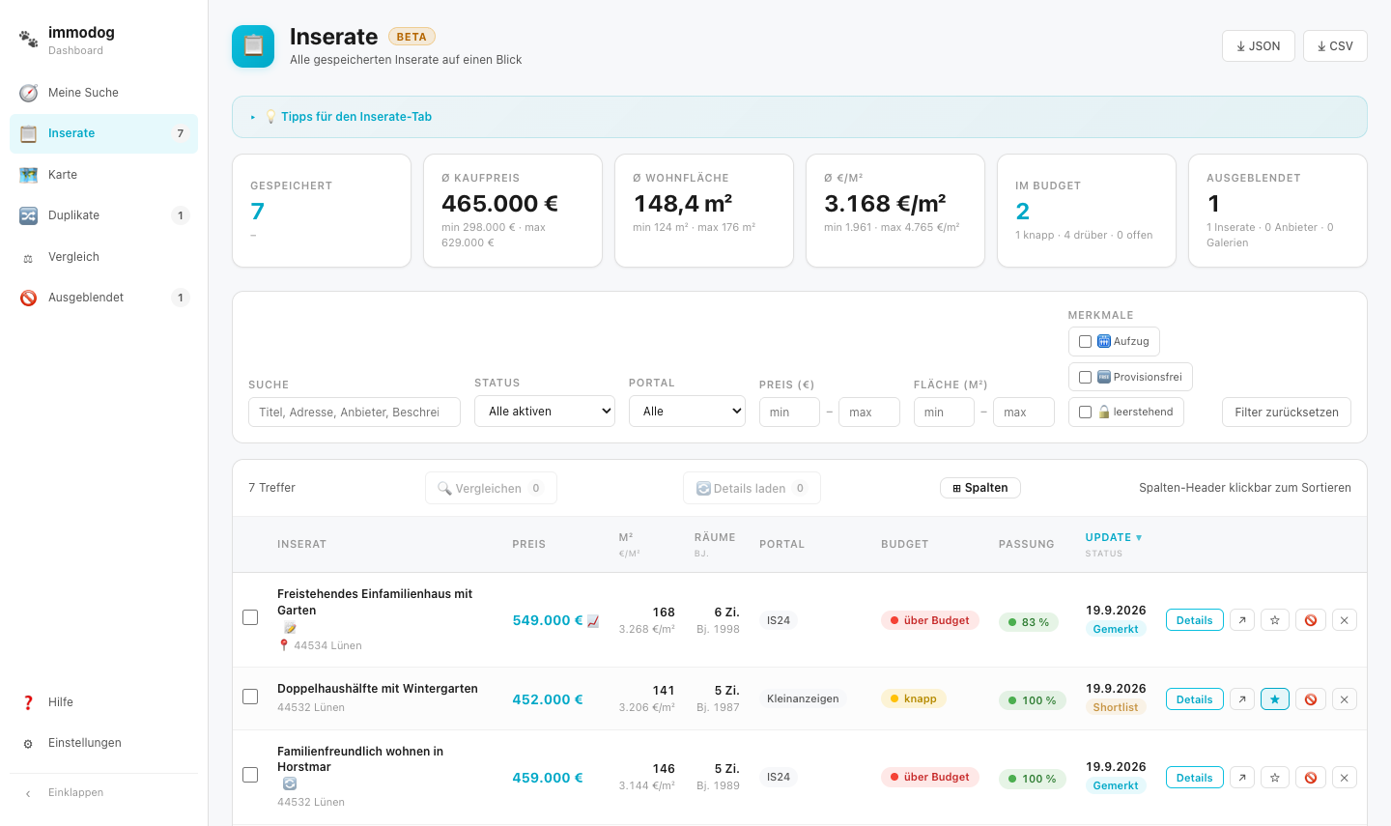Export listings as CSV

(x=1335, y=45)
